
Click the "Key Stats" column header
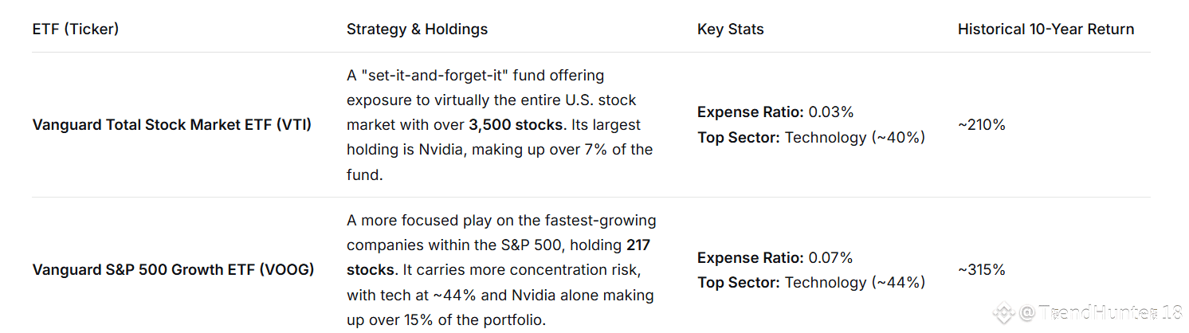tap(730, 29)
